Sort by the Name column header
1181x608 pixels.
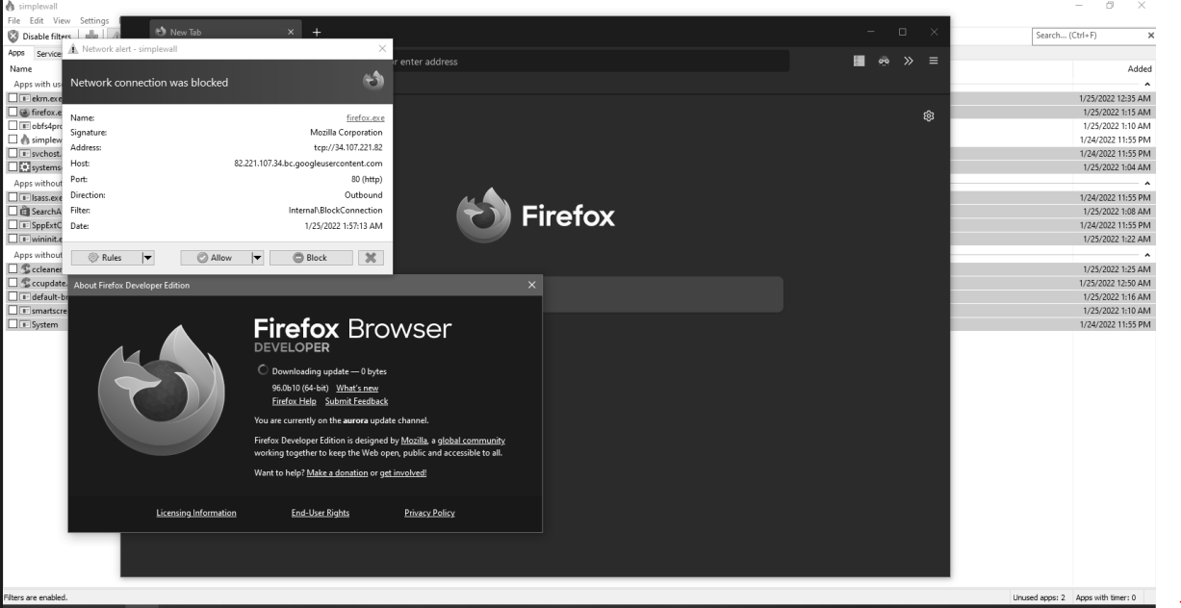coord(21,69)
